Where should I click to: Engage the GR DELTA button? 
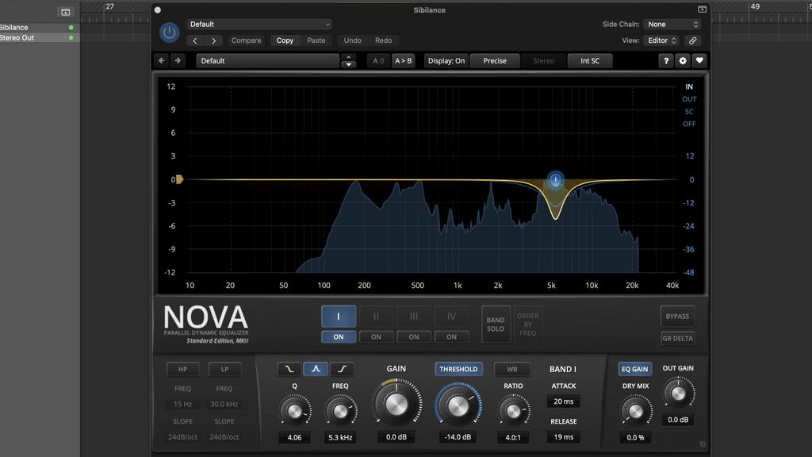pos(677,338)
